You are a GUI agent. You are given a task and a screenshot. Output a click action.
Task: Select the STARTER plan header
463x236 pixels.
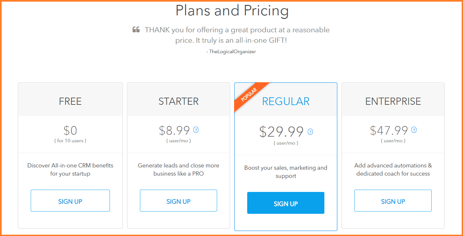[179, 101]
